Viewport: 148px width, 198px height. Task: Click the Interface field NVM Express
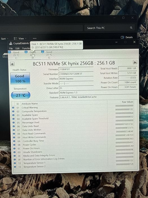[x=76, y=79]
